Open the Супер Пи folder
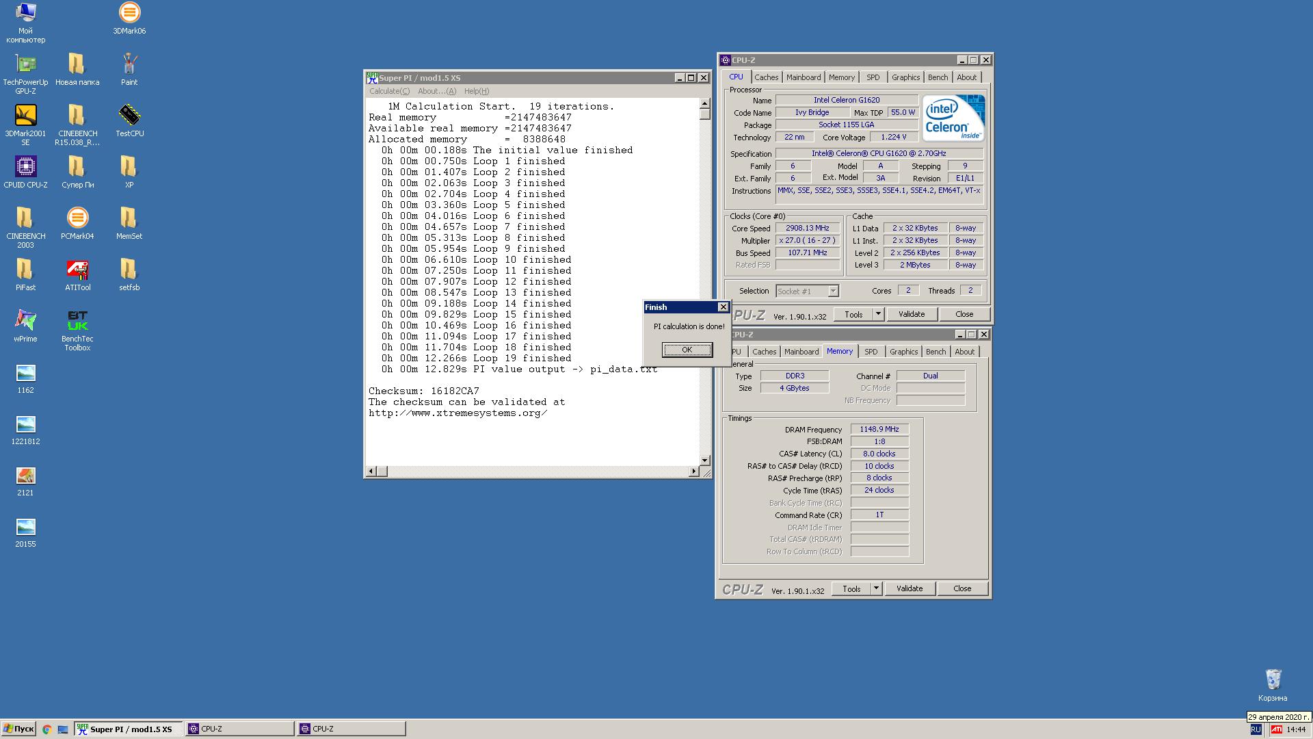The image size is (1313, 739). [77, 172]
